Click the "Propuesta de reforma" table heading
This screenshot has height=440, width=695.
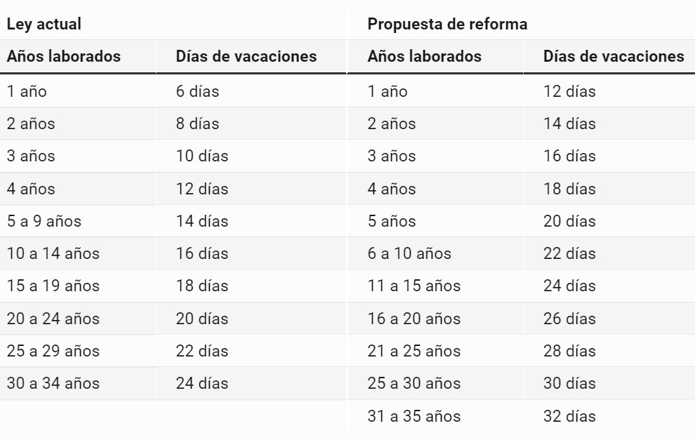pos(447,24)
